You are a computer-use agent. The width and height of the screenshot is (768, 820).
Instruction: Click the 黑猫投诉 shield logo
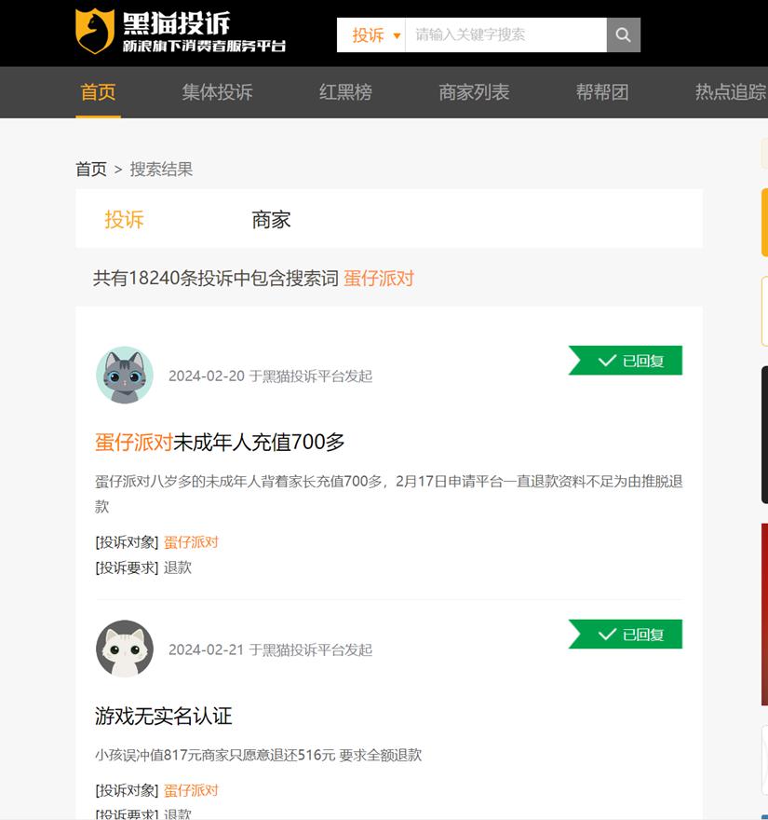(x=95, y=32)
